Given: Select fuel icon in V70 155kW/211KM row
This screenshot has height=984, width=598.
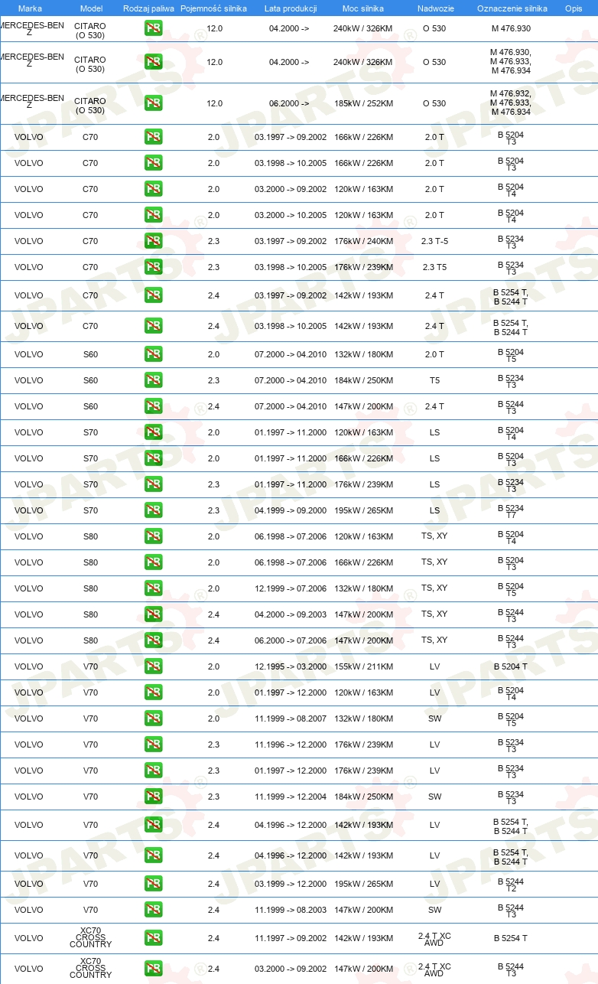Looking at the screenshot, I should (x=153, y=666).
